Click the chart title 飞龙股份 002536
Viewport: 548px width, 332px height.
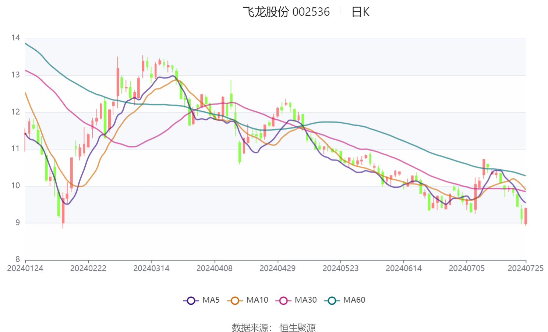tap(286, 12)
